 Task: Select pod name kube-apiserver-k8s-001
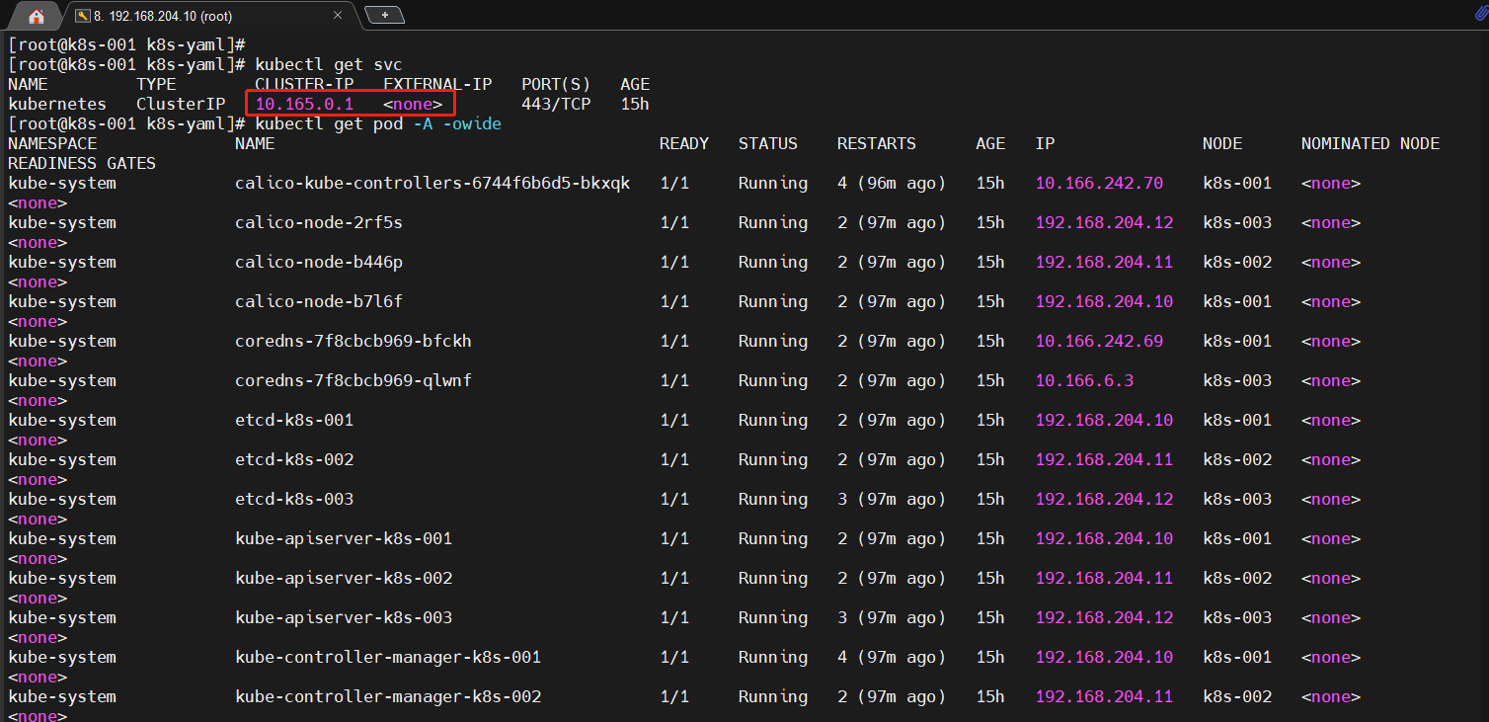pos(344,539)
